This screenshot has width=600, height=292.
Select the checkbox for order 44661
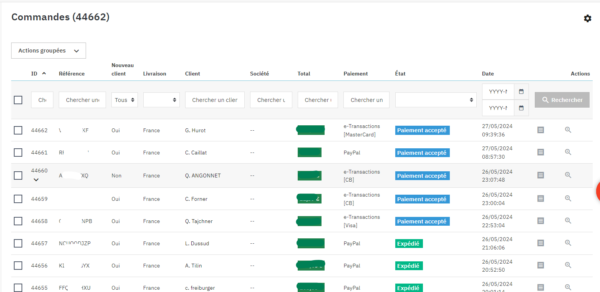click(18, 153)
